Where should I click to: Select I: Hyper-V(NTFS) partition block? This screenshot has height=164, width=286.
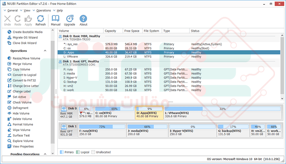pyautogui.click(x=192, y=131)
